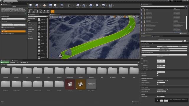Click the Add/Import green button
This screenshot has width=189, height=106.
point(5,62)
